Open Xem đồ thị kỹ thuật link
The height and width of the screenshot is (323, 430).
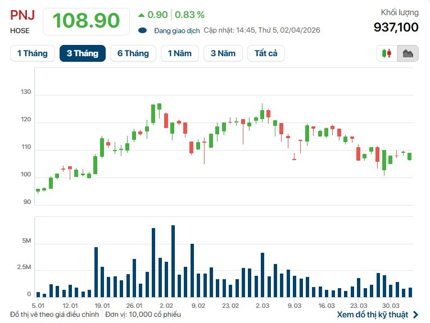point(373,315)
